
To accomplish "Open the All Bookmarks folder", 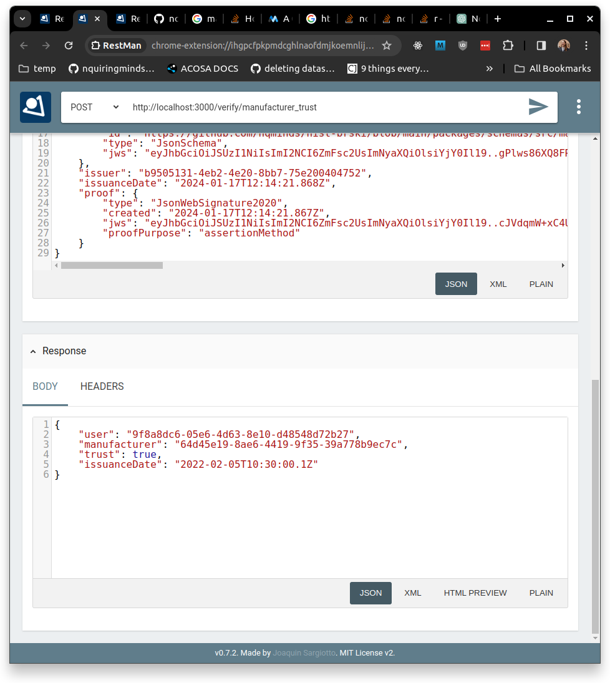I will 553,69.
